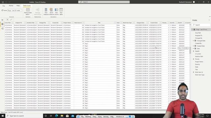The width and height of the screenshot is (211, 118).
Task: Open the Changed Date column filter dropdown
Action: click(x=147, y=23)
